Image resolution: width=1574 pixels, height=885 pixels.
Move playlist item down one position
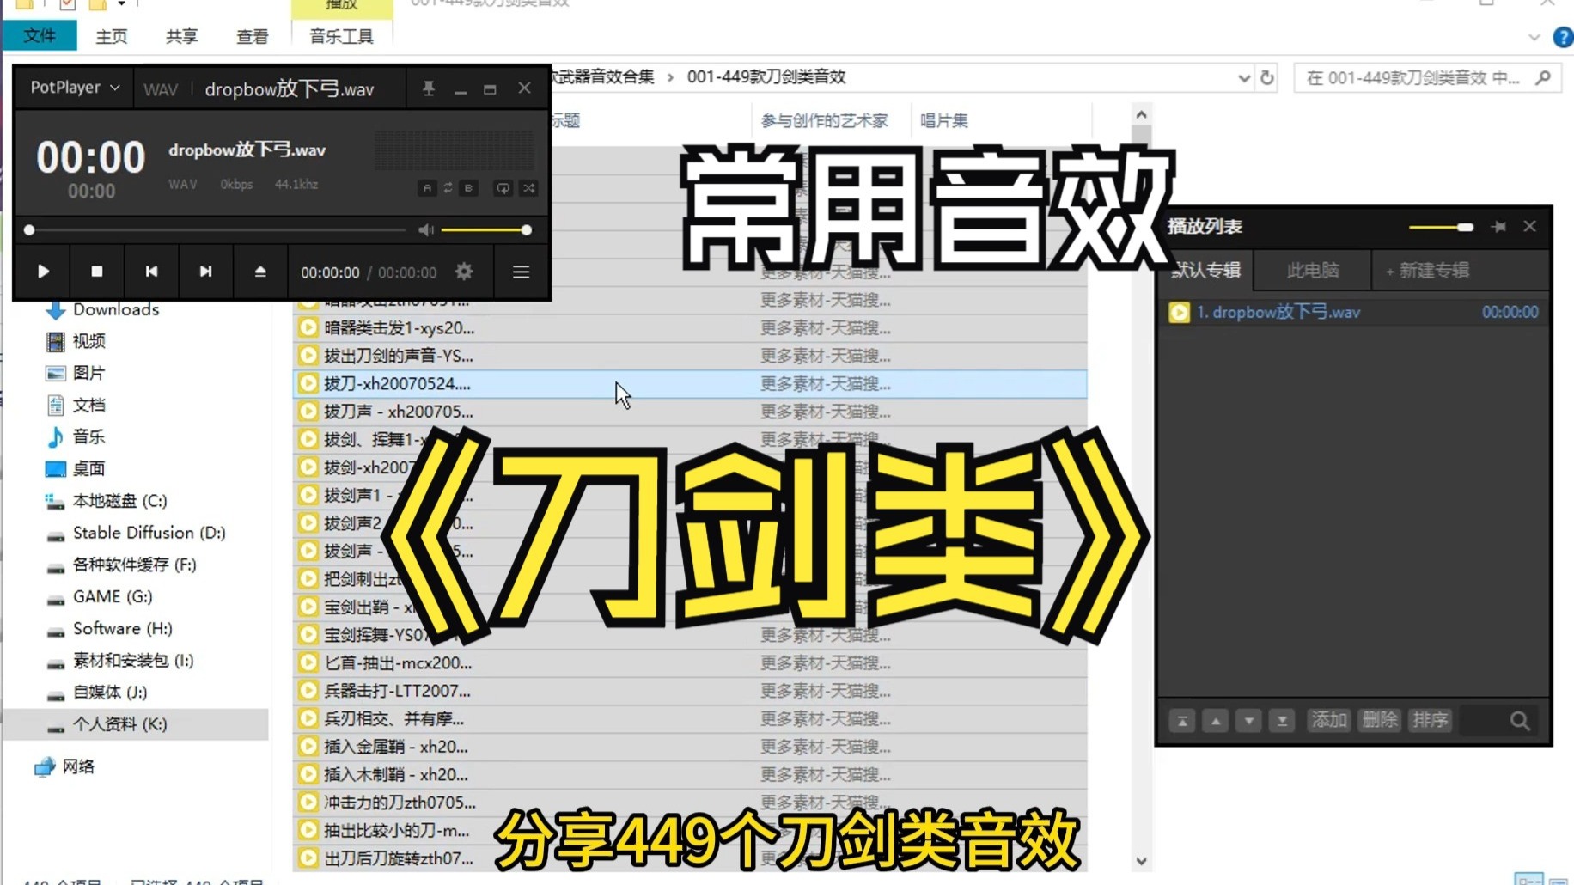click(1248, 721)
